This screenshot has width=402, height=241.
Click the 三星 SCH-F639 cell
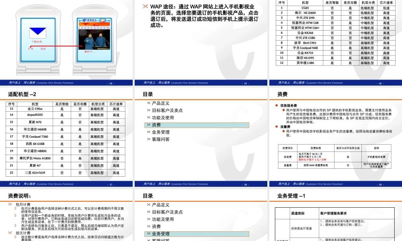pos(35,173)
